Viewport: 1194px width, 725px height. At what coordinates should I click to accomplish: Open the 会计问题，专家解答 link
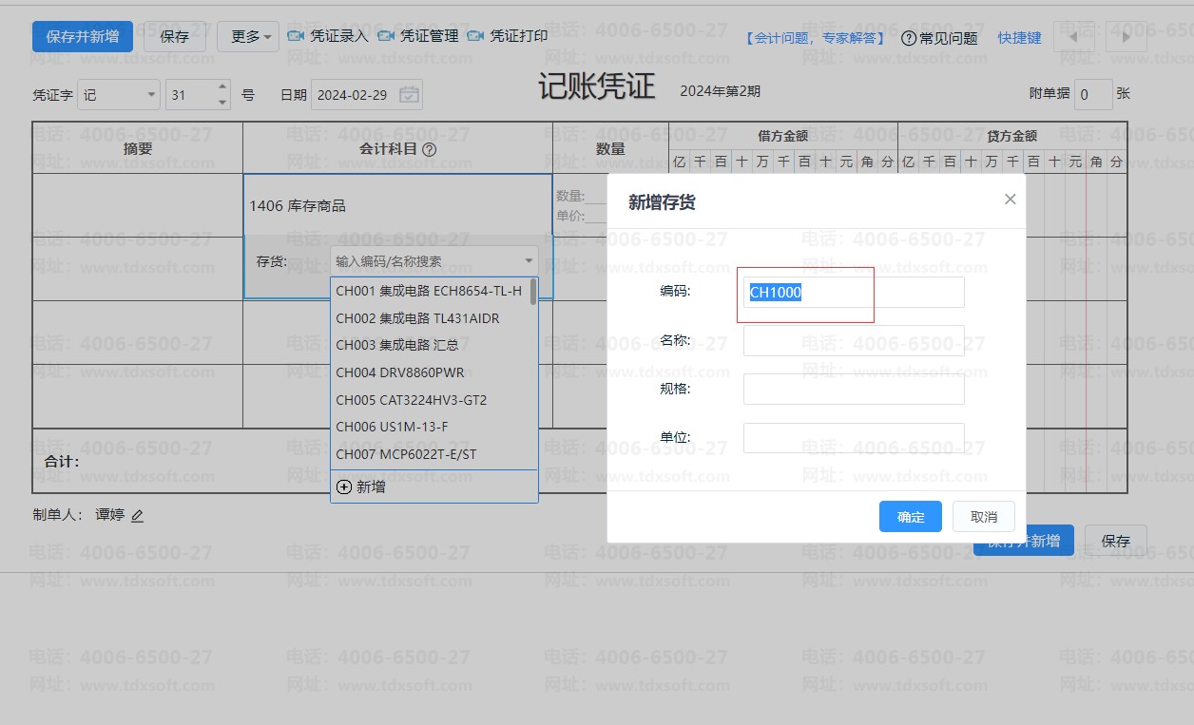[816, 38]
